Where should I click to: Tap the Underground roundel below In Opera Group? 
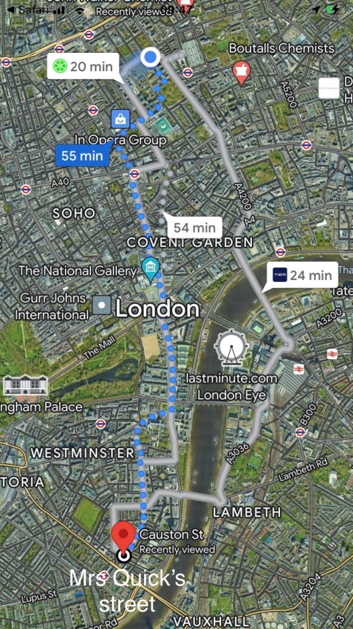point(134,174)
